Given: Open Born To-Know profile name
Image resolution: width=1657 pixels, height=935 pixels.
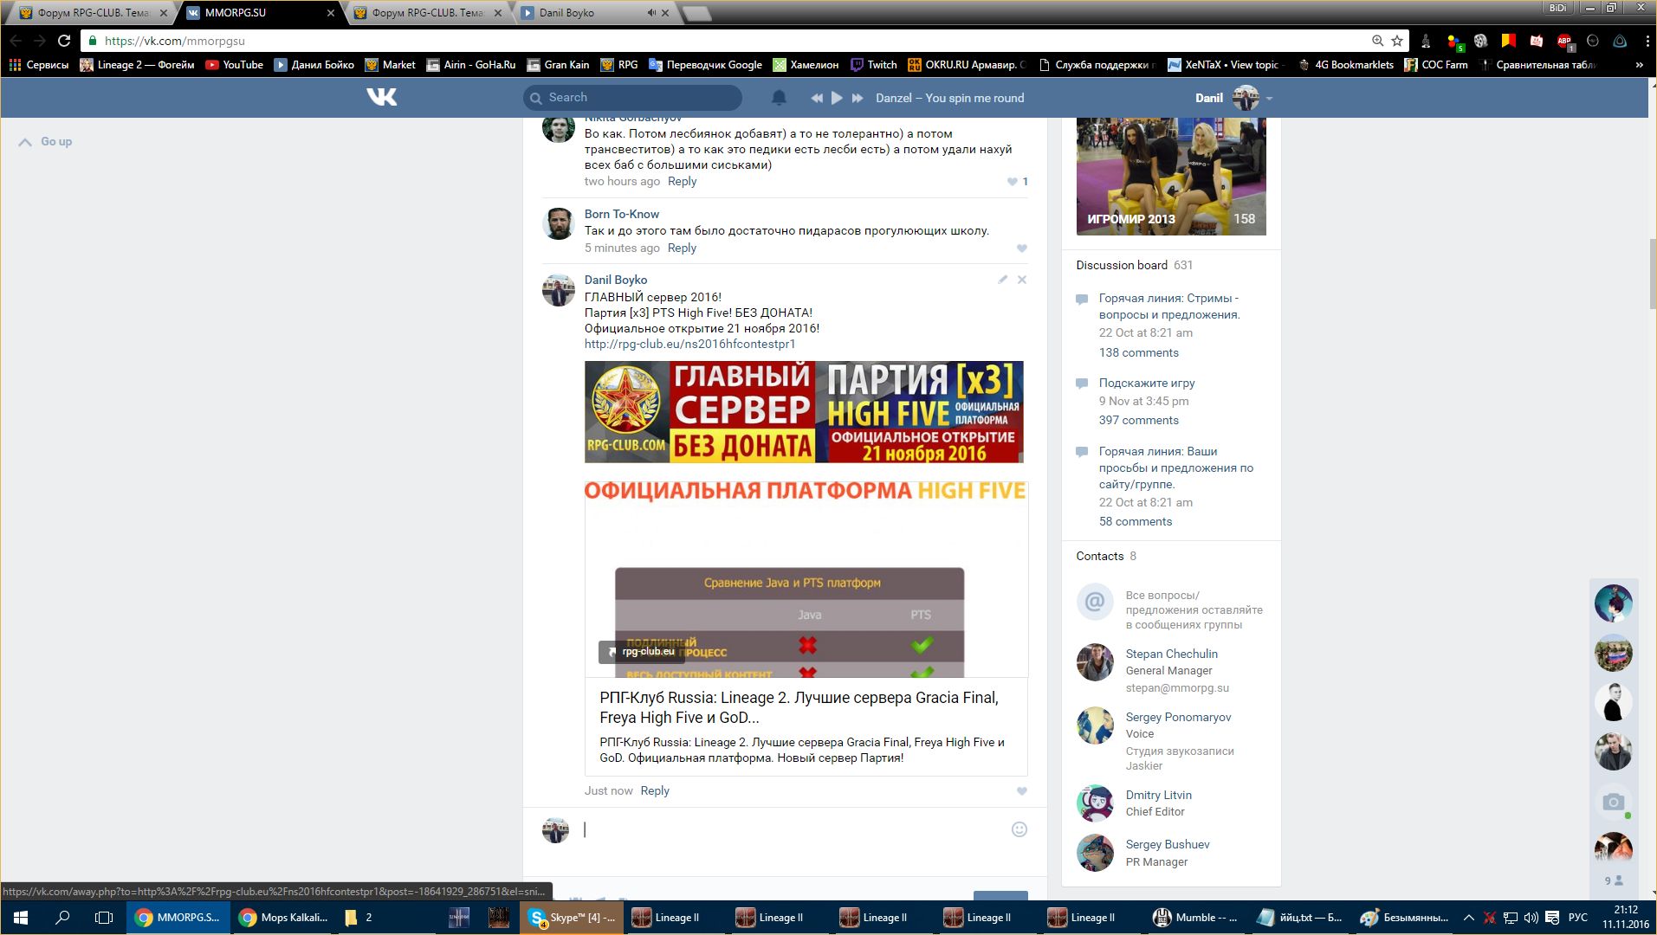Looking at the screenshot, I should [622, 214].
